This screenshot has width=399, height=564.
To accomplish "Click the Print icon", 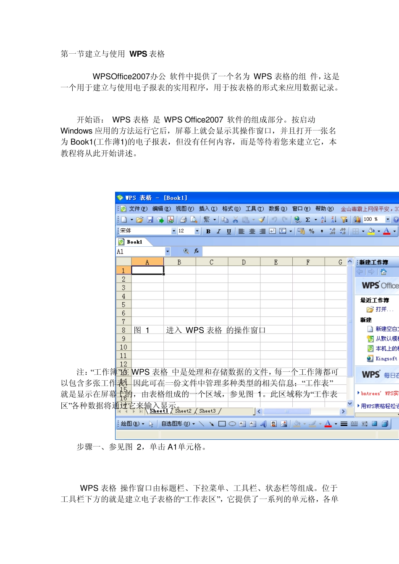I will [183, 219].
